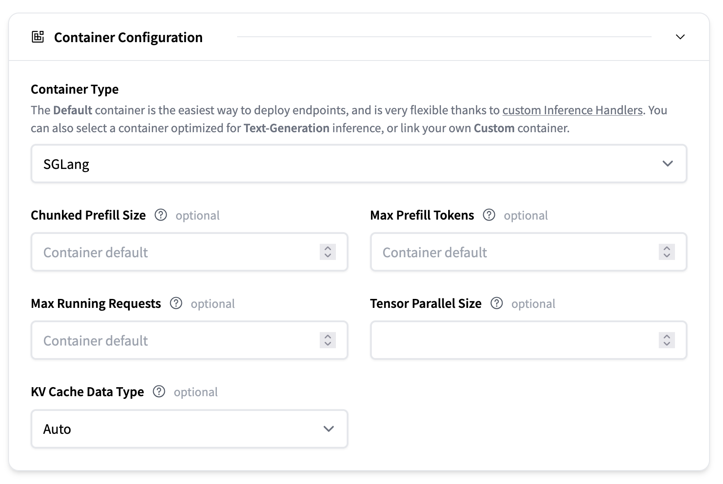Show help for Max Running Requests
Viewport: 723px width, 484px height.
176,303
